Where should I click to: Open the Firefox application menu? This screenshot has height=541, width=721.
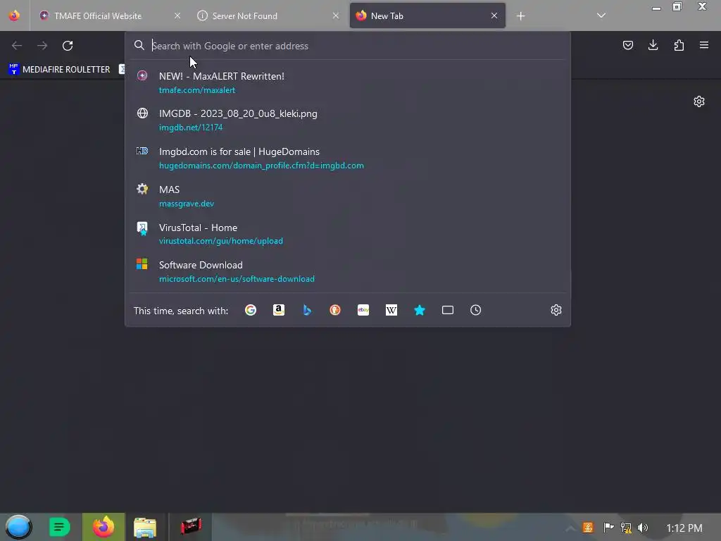point(703,45)
